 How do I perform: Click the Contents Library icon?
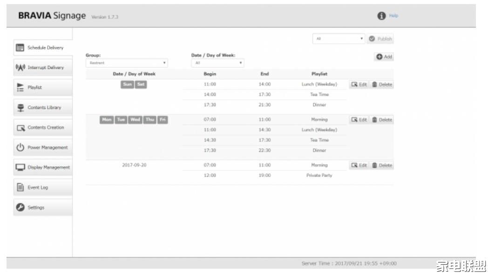click(x=20, y=107)
